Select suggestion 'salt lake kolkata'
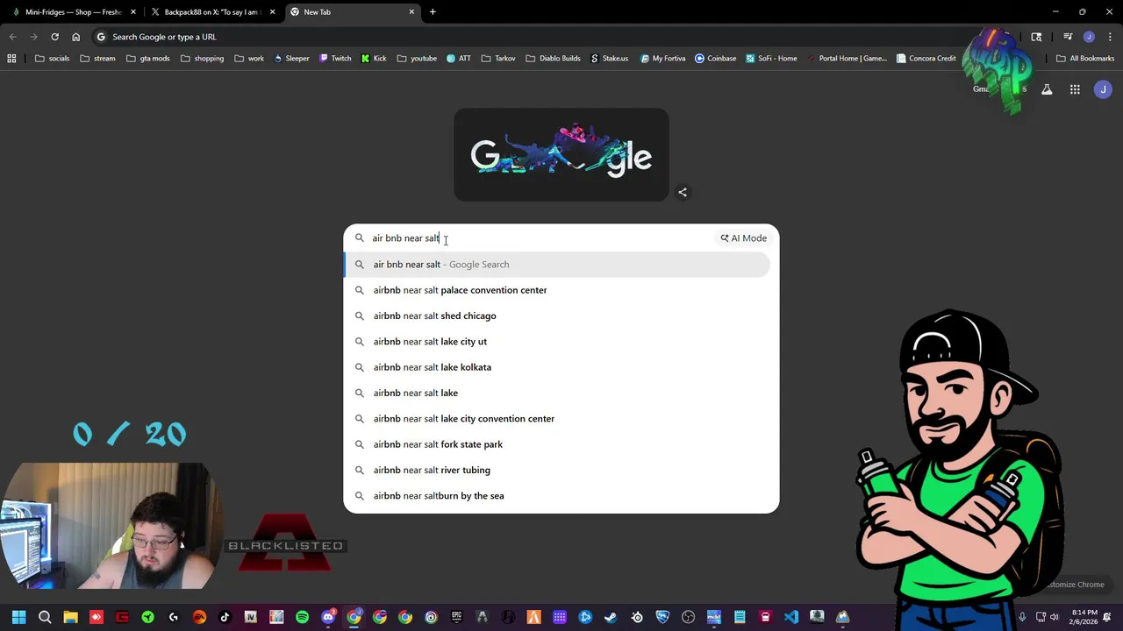The width and height of the screenshot is (1123, 631). pos(556,367)
